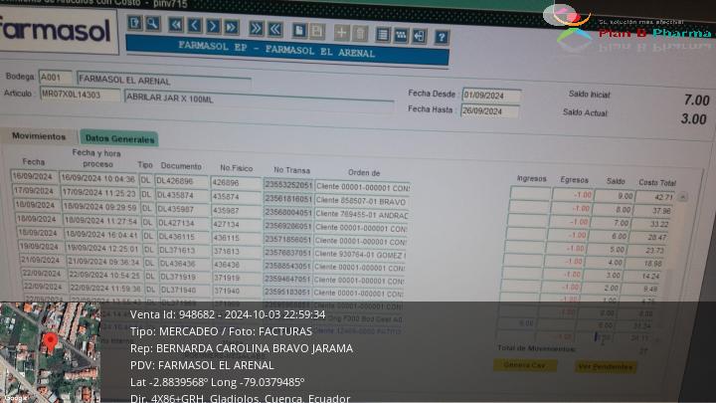Jump to the last record arrow
This screenshot has height=403, width=716.
(x=232, y=27)
